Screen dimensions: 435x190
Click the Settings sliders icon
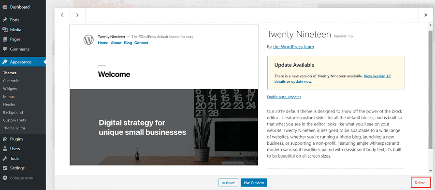pyautogui.click(x=5, y=168)
